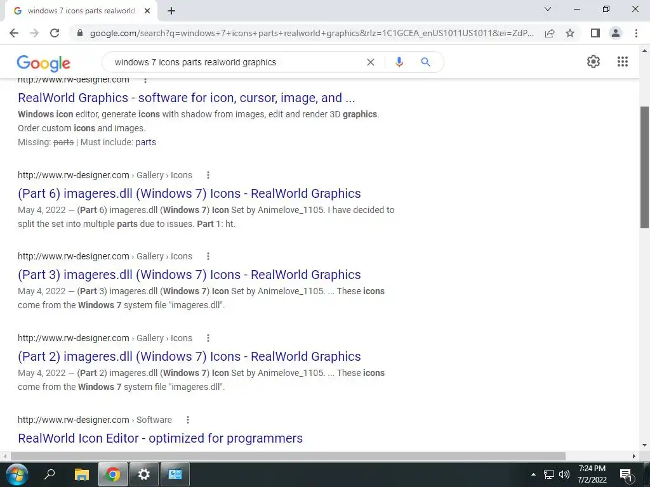Start voice search with the microphone icon

click(399, 62)
